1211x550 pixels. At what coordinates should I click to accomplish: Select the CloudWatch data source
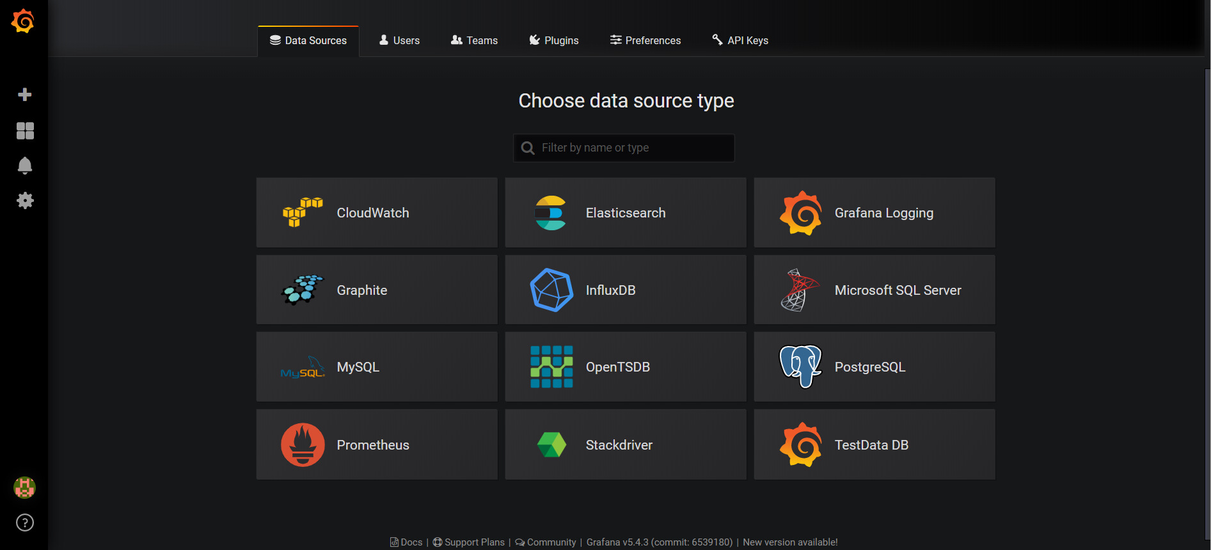377,213
